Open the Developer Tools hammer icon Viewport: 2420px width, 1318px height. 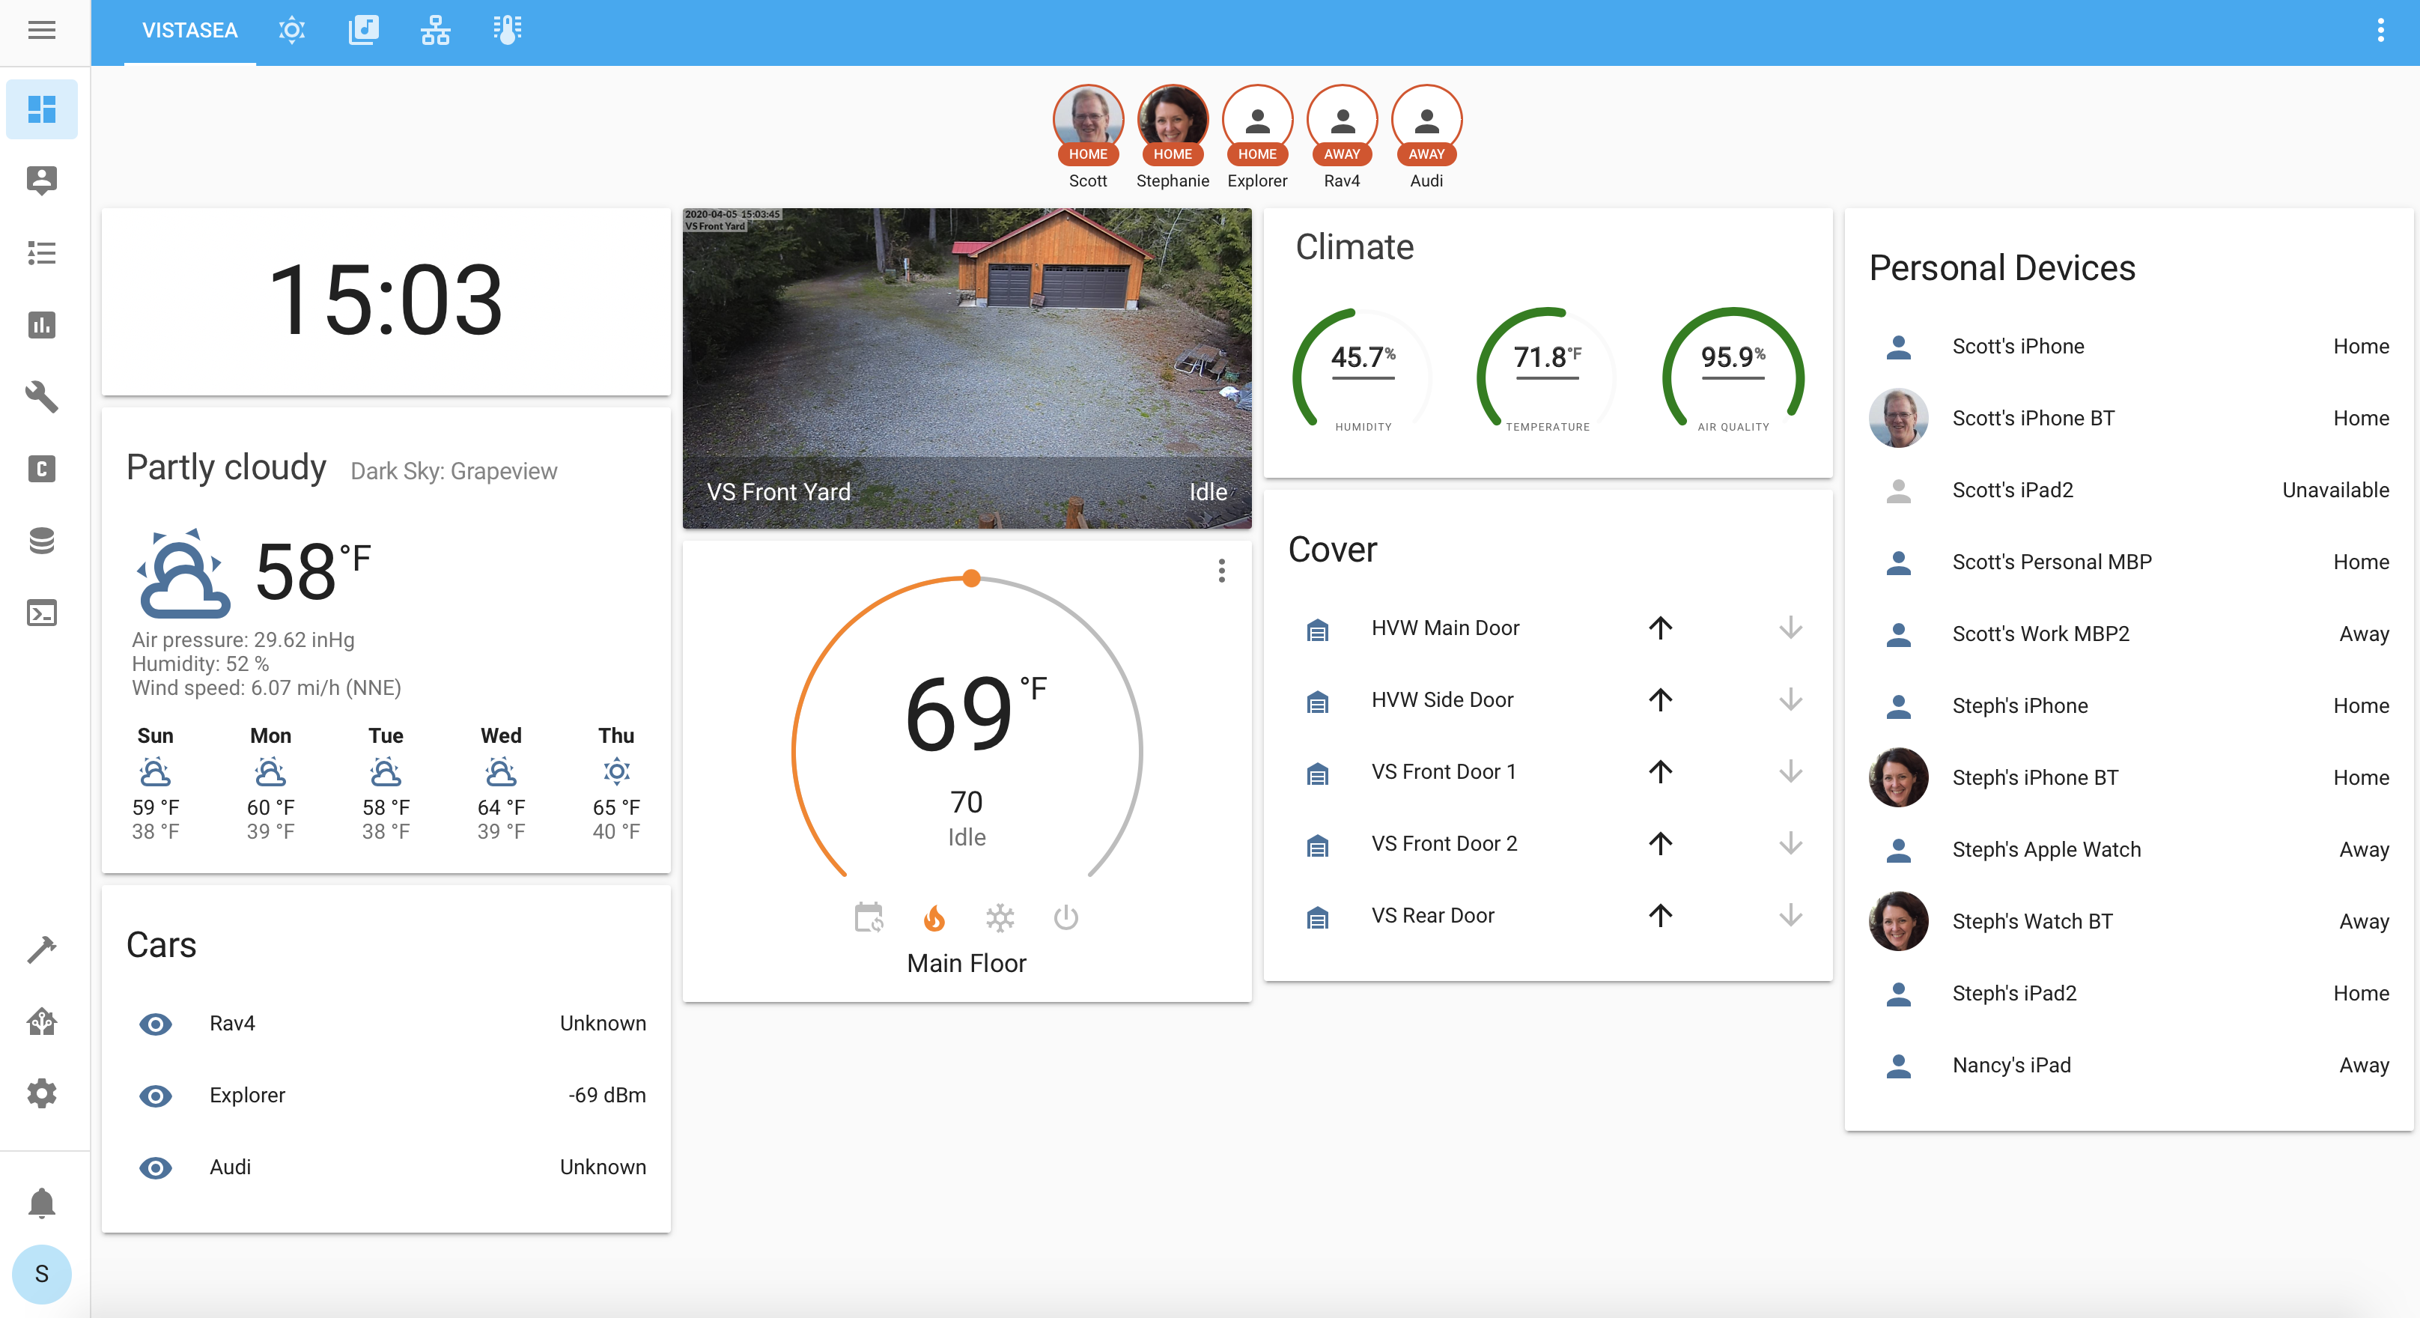[x=41, y=949]
